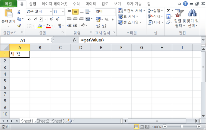
Task: Select the Format Painter brush icon
Action: pyautogui.click(x=19, y=26)
